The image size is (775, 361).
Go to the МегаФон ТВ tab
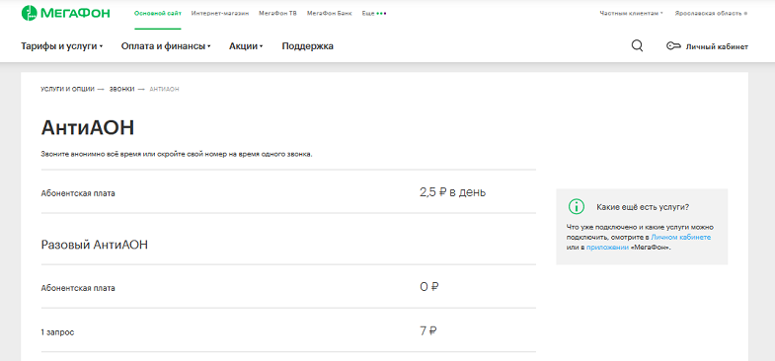click(277, 14)
